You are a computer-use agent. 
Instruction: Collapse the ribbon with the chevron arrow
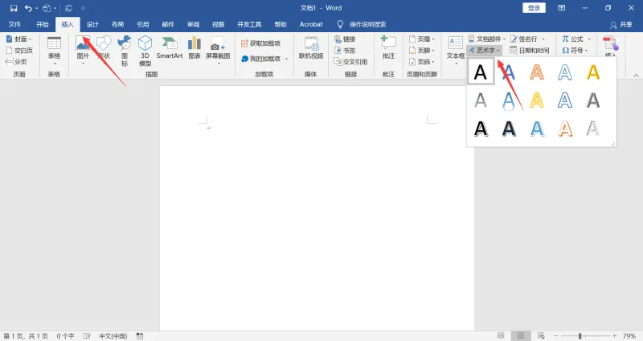[636, 76]
